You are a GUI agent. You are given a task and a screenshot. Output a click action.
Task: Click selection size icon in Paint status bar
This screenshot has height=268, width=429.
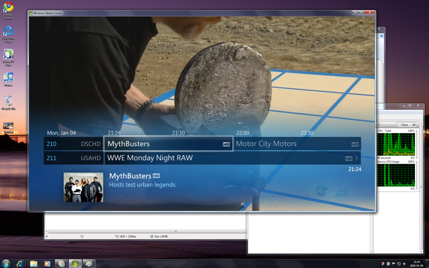click(82, 236)
